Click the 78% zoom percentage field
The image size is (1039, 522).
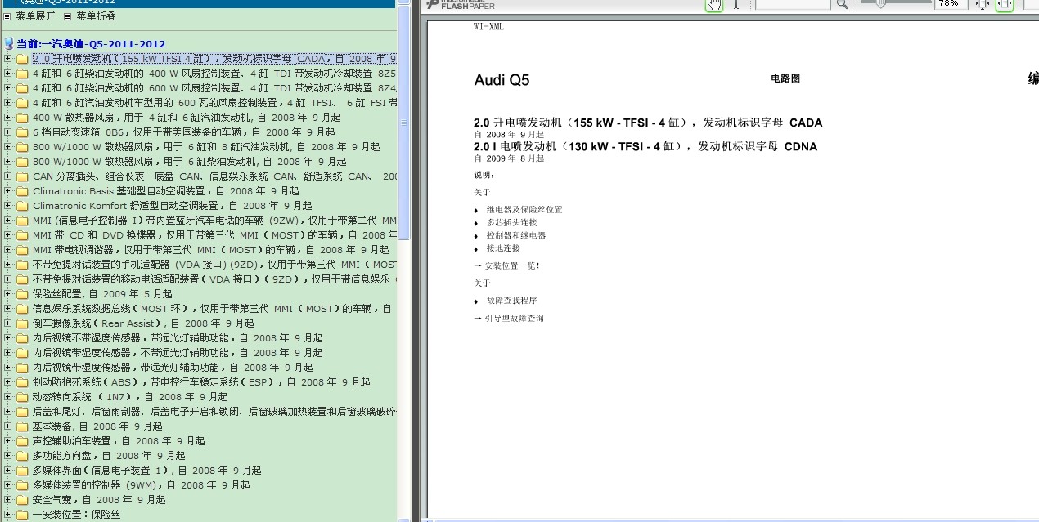pos(951,4)
